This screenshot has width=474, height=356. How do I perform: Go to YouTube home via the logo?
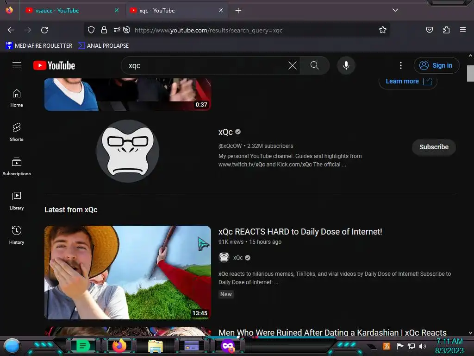point(54,65)
